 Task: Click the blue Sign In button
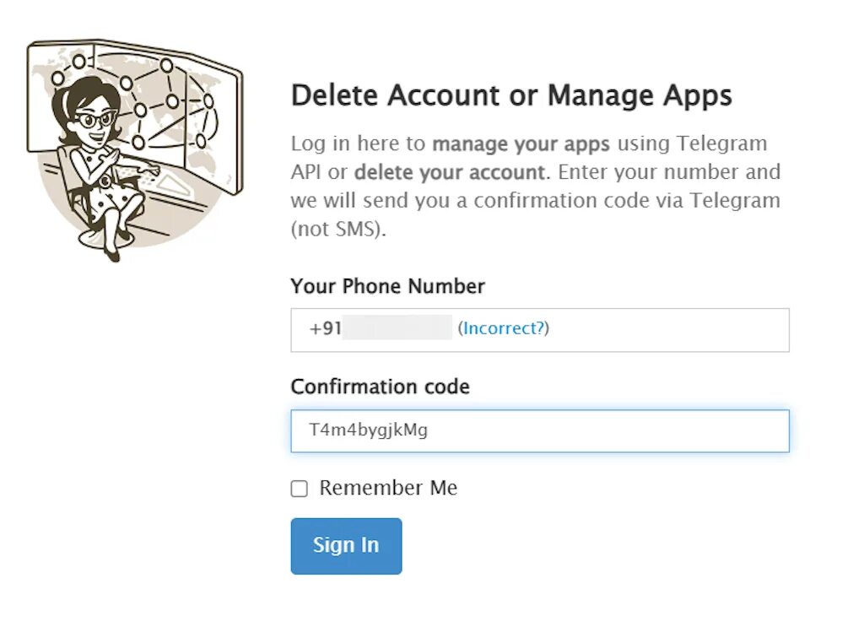coord(346,545)
